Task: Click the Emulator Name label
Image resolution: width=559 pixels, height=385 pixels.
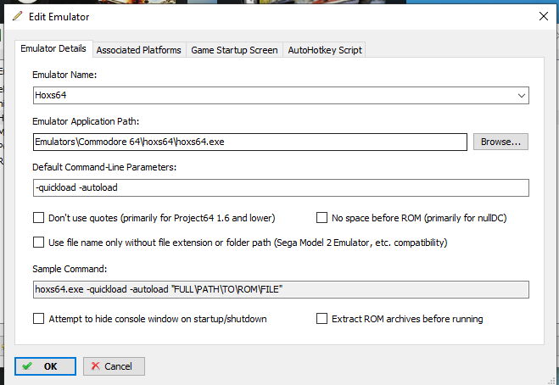Action: click(64, 75)
